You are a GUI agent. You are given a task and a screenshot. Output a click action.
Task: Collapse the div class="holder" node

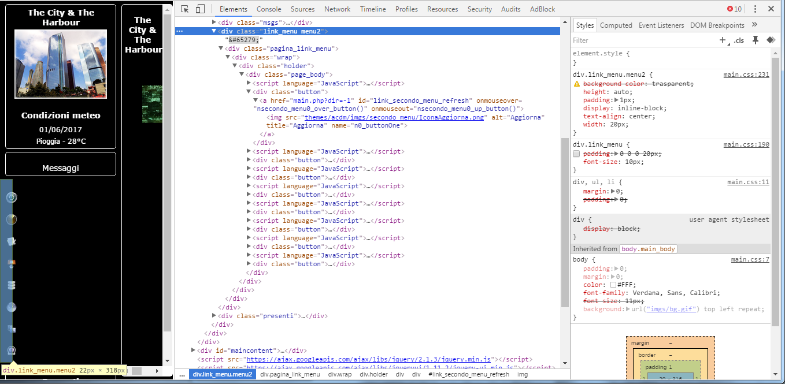coord(235,66)
